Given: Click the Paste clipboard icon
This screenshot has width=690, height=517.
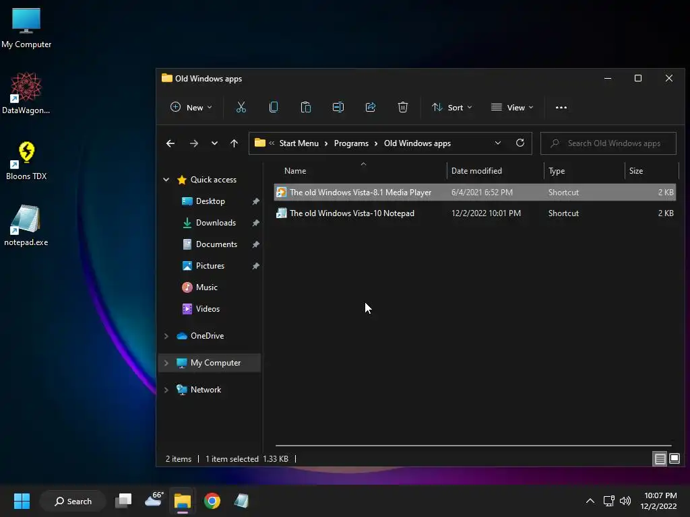Looking at the screenshot, I should 306,107.
